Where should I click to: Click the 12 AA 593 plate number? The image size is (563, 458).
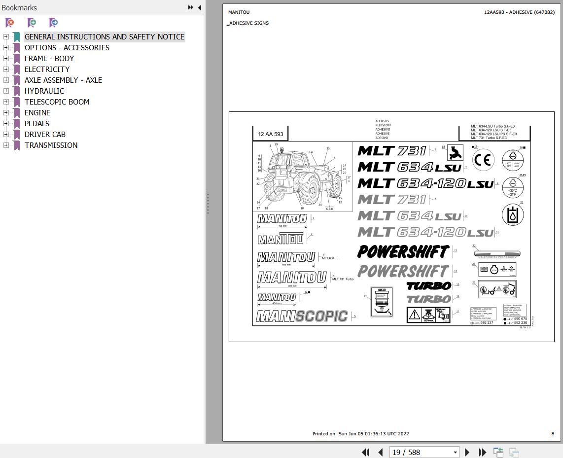point(270,134)
